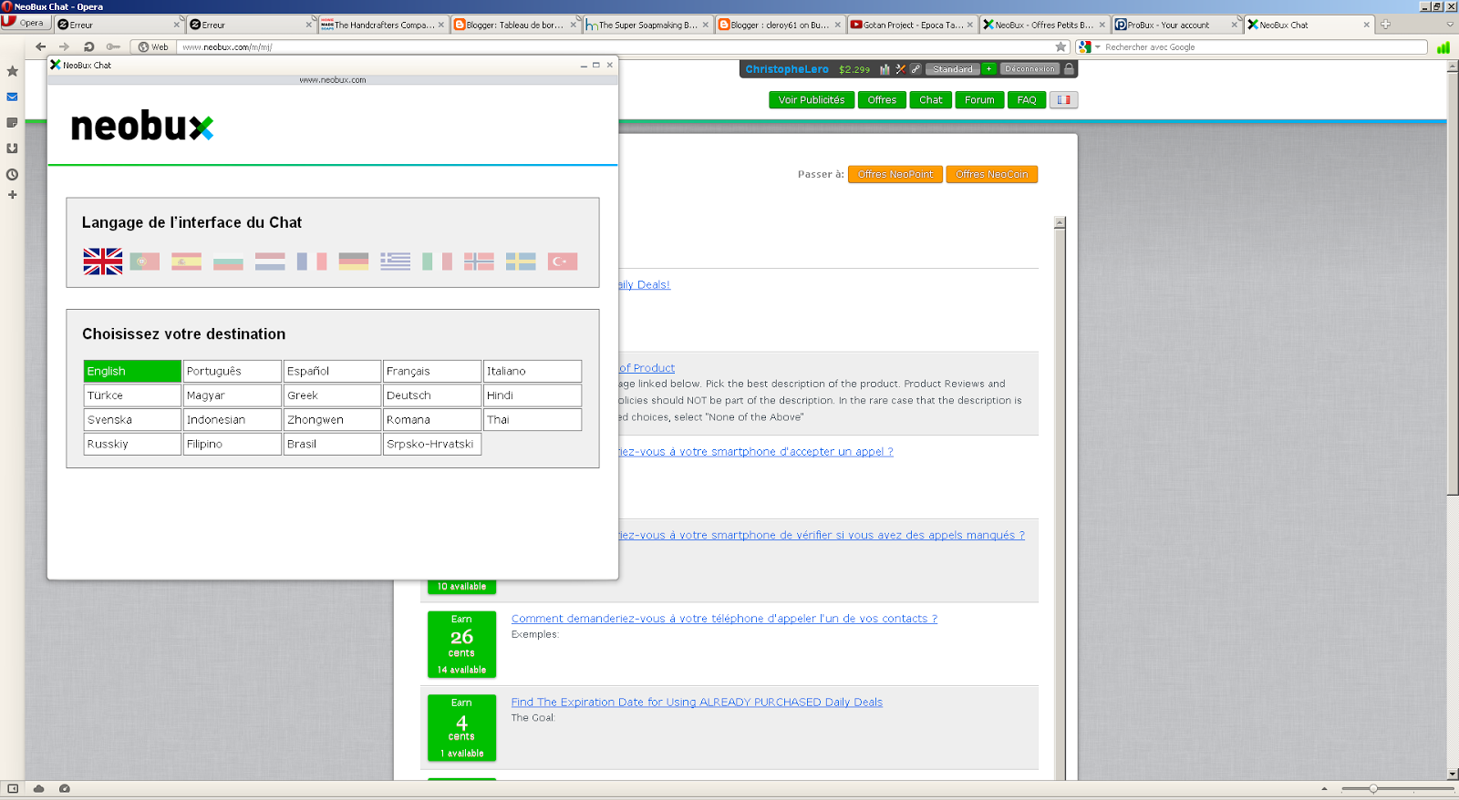Viewport: 1459px width, 800px height.
Task: Open the ChristopheLero username link
Action: (787, 69)
